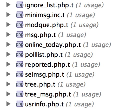The height and width of the screenshot is (109, 132).
Task: Expand the online_today.php.t entry arrow
Action: [8, 44]
